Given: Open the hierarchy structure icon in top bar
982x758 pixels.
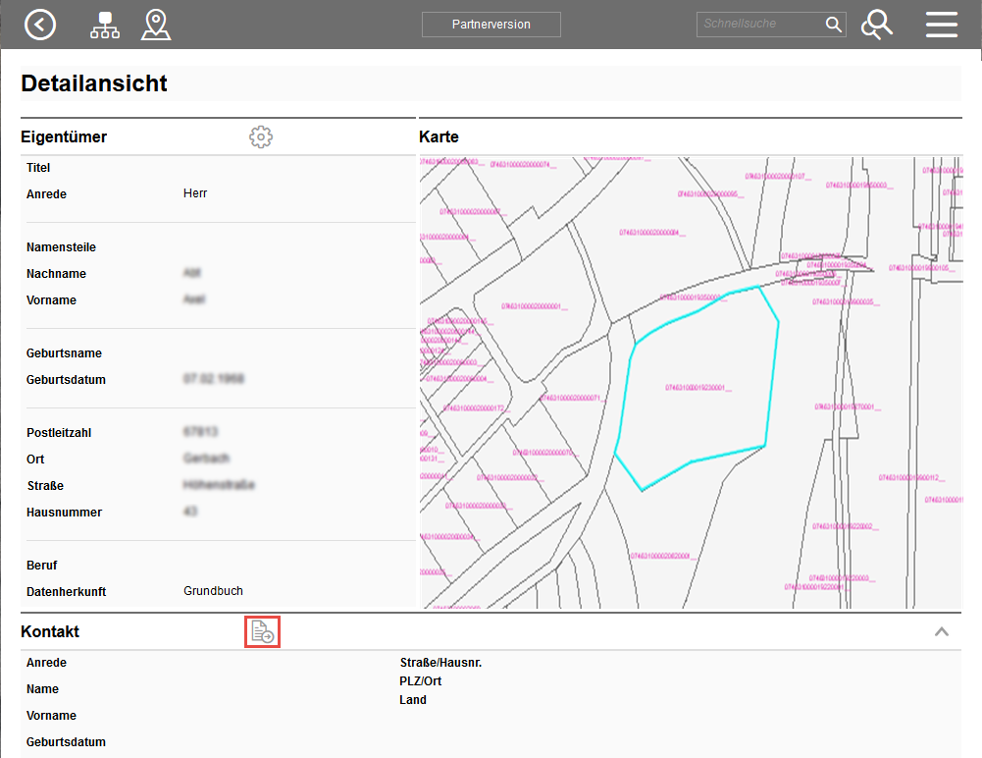Looking at the screenshot, I should pyautogui.click(x=105, y=25).
